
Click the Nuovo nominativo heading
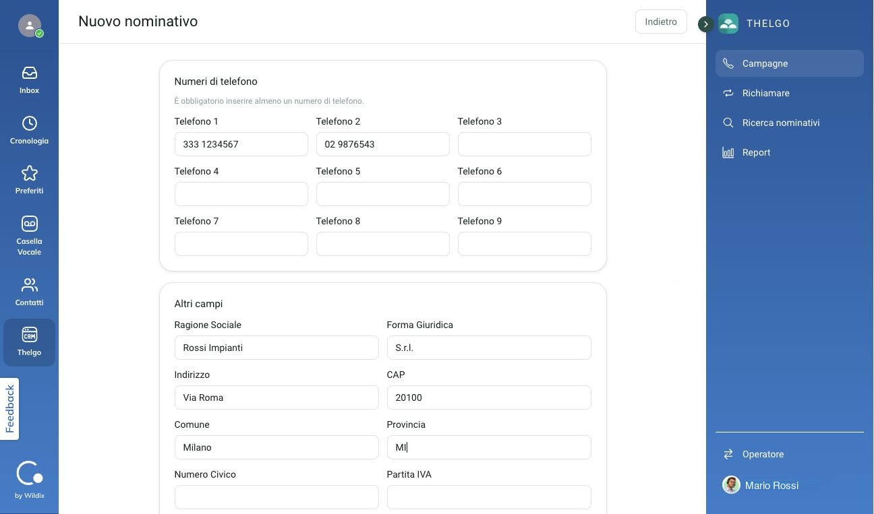point(138,22)
